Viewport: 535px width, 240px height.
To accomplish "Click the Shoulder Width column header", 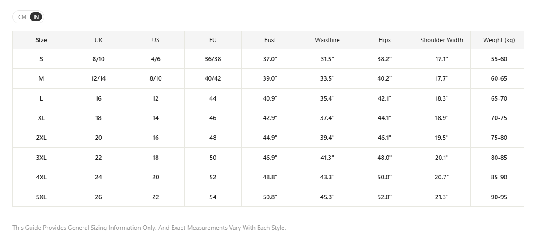I will [442, 40].
